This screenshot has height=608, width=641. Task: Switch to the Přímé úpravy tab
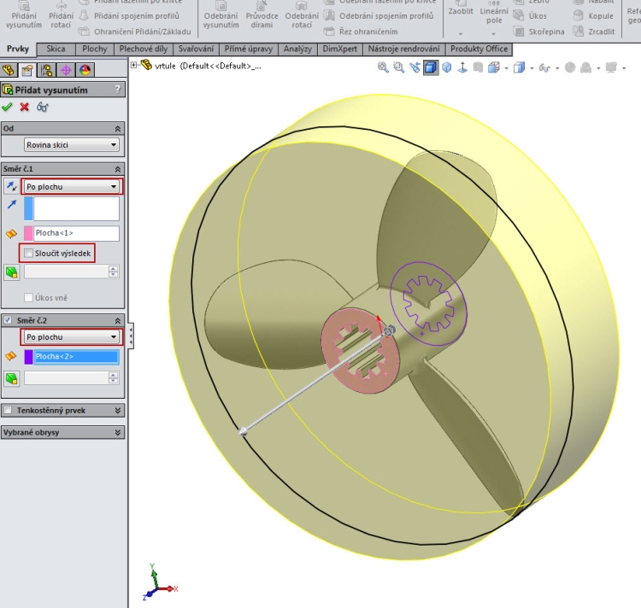249,49
